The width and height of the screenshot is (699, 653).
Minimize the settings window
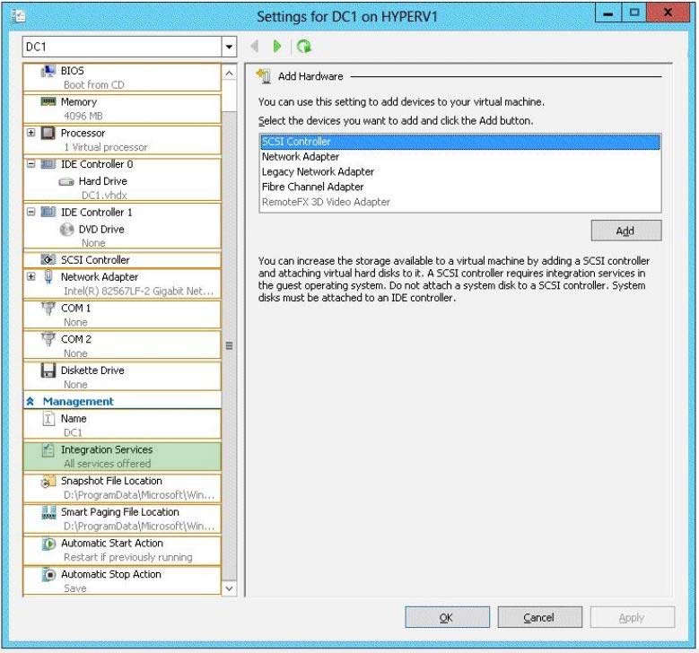click(x=608, y=13)
